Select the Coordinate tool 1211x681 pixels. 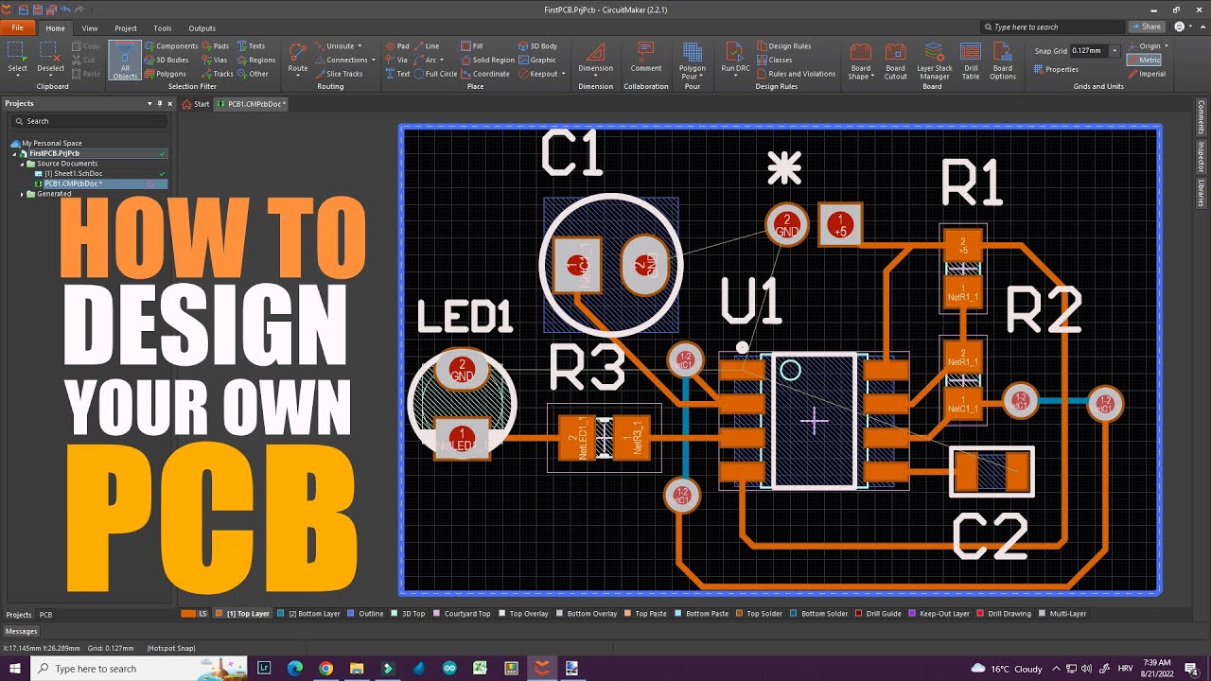pyautogui.click(x=485, y=74)
